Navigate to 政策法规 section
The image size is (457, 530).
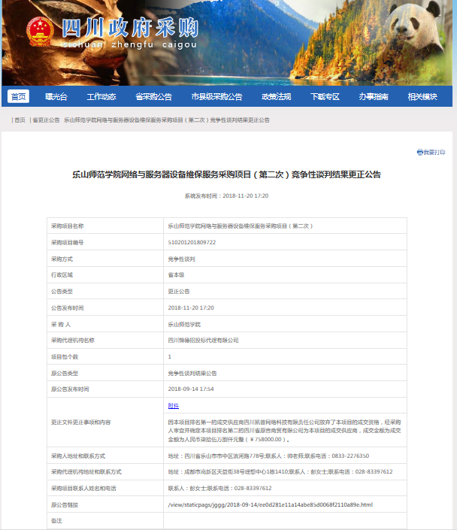coord(276,96)
